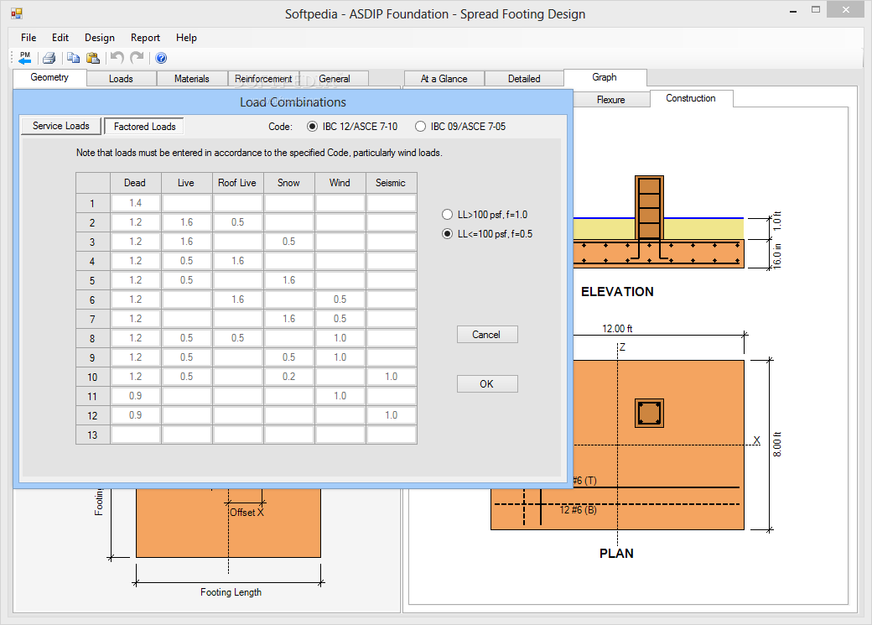Switch to the Reinforcement tab

[x=263, y=79]
